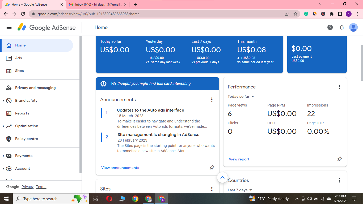Expand the Account sidebar section
The height and width of the screenshot is (204, 363).
pos(3,169)
